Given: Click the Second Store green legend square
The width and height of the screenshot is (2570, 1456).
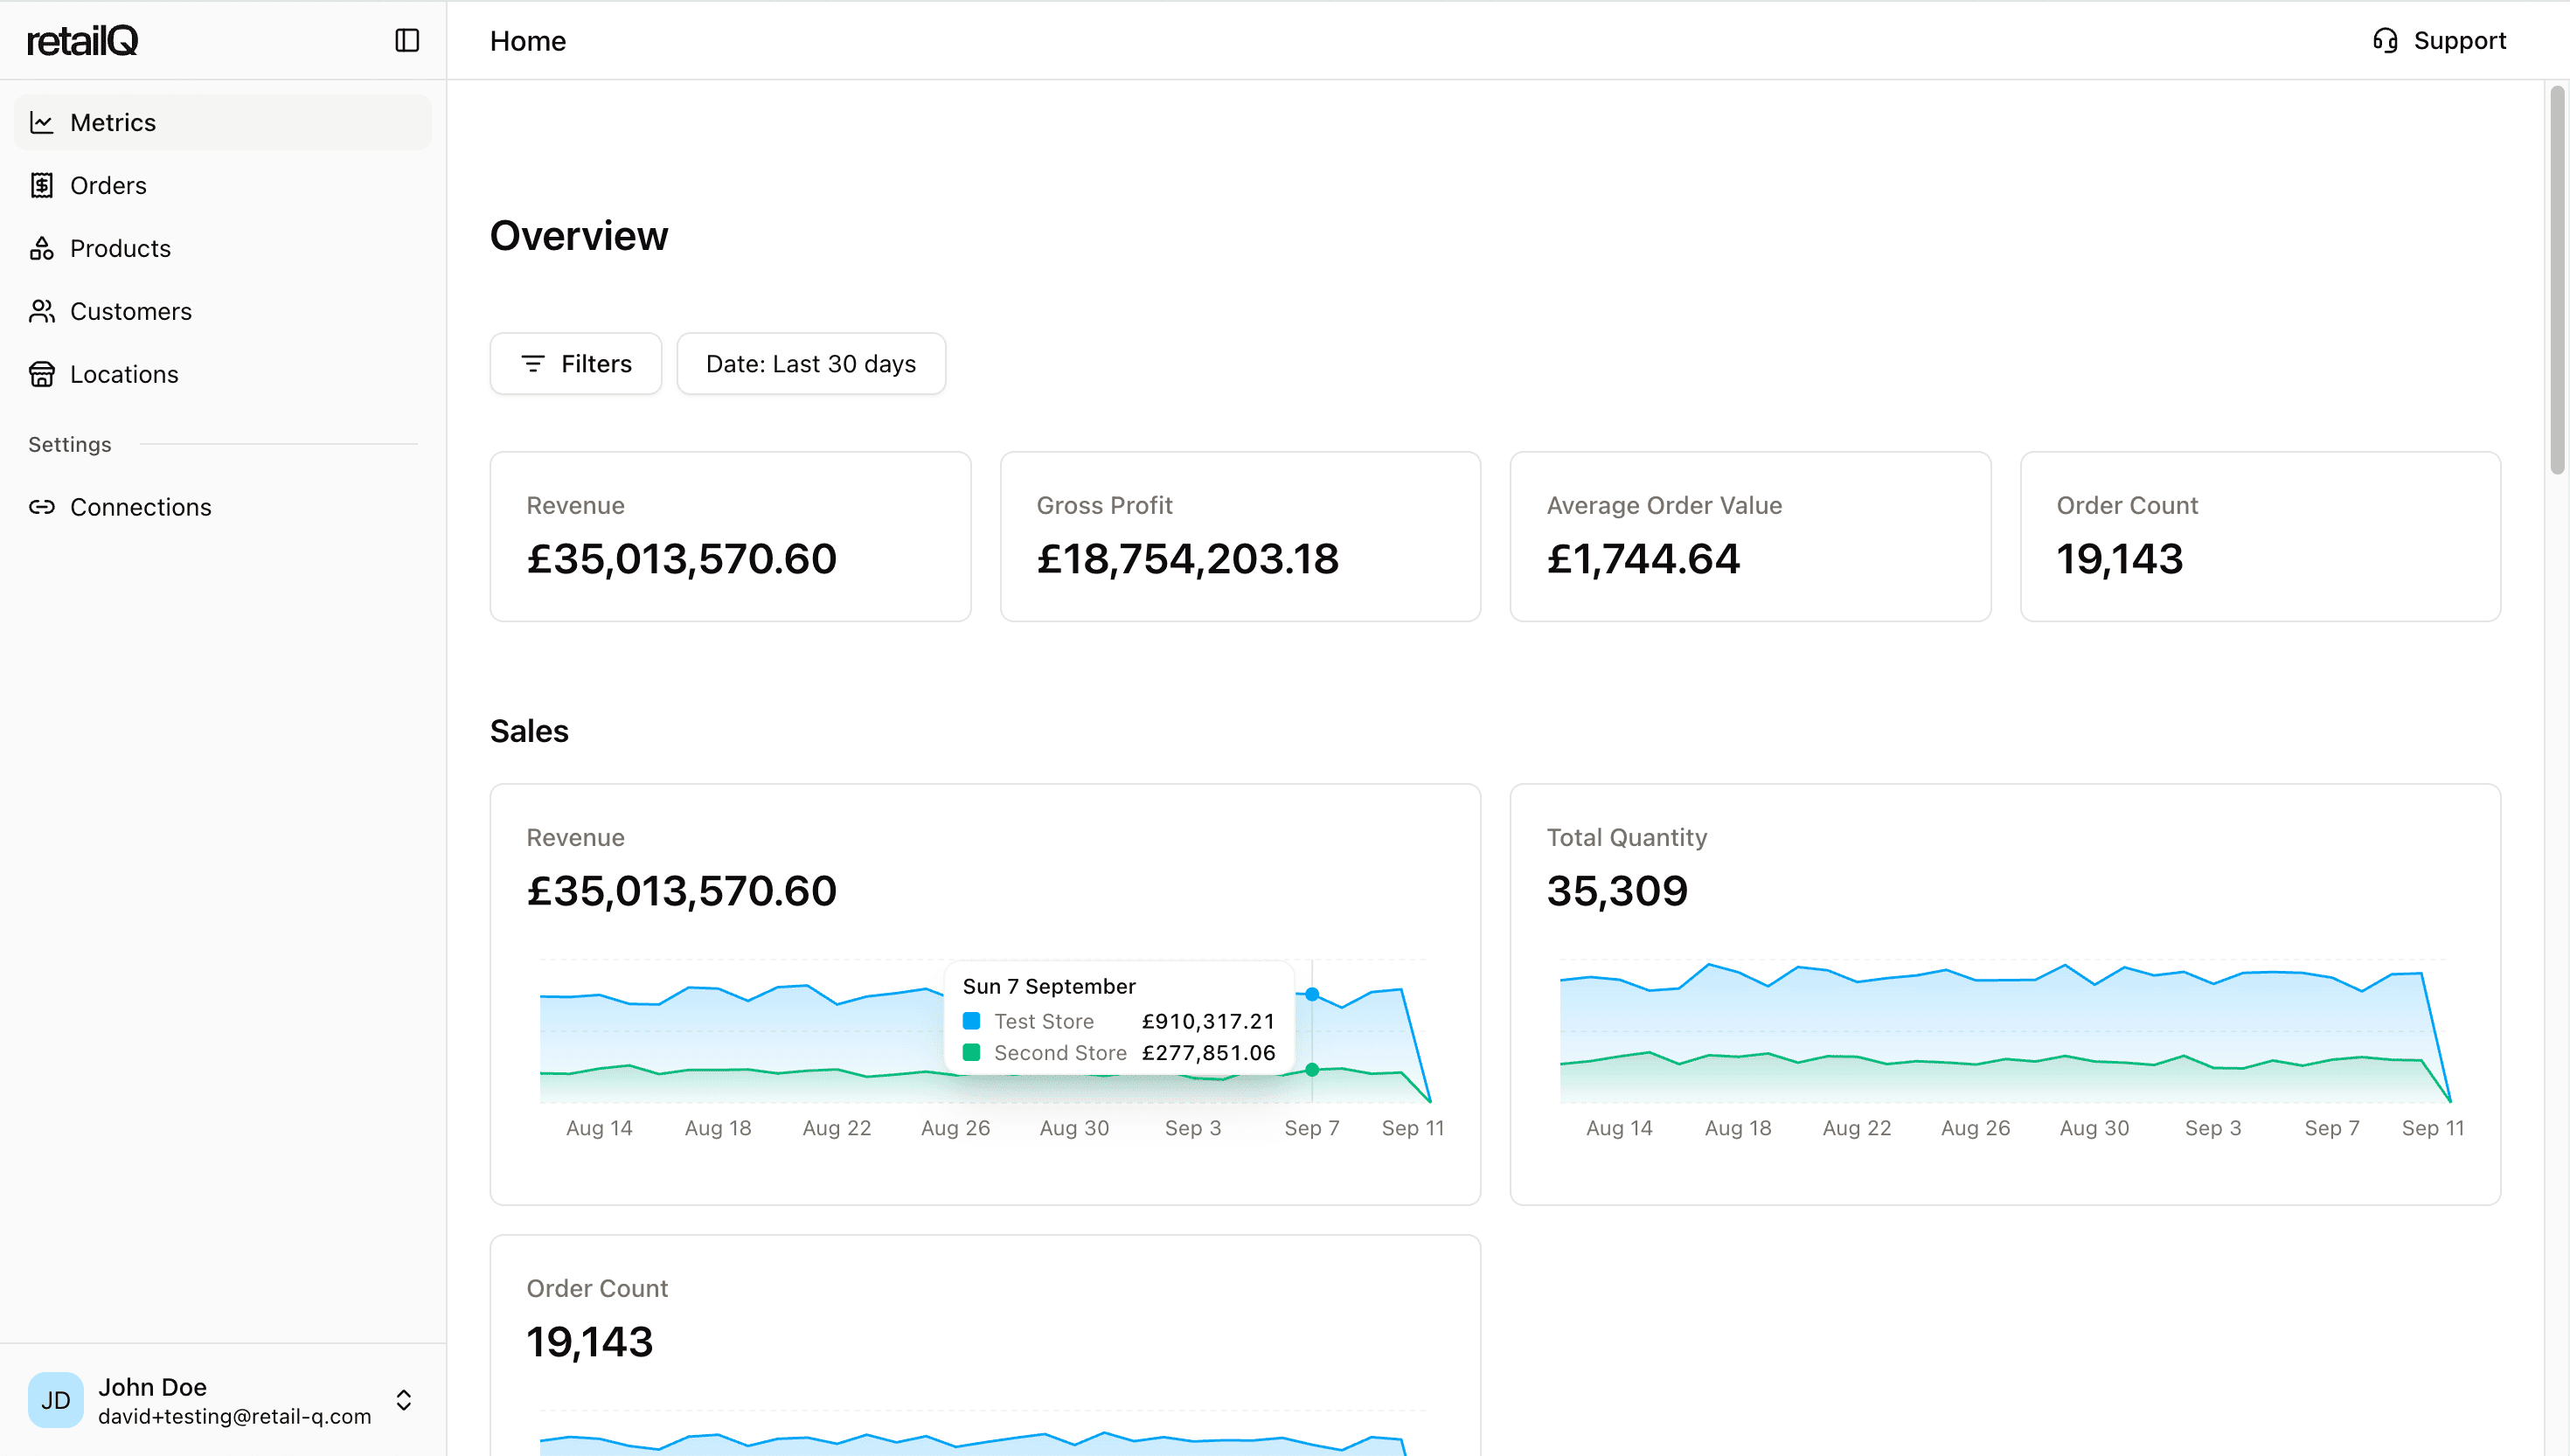Looking at the screenshot, I should [x=971, y=1052].
